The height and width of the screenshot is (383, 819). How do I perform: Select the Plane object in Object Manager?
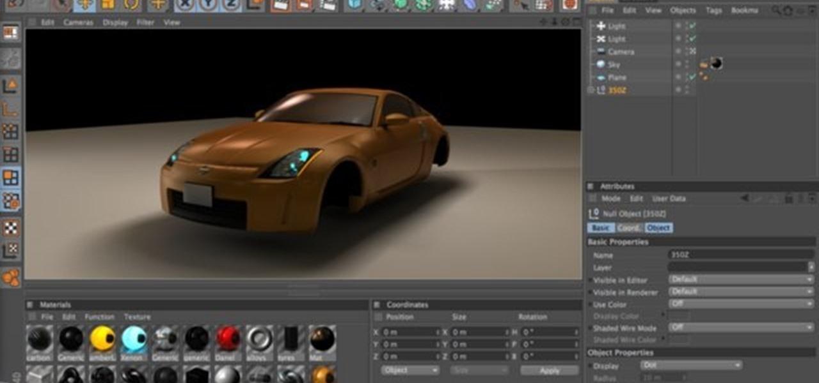[x=617, y=77]
